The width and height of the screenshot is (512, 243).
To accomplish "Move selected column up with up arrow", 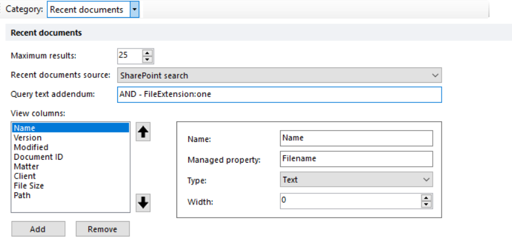I will (x=143, y=132).
